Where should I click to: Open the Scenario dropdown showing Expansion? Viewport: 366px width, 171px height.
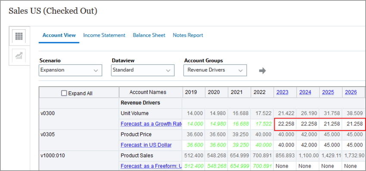[70, 70]
